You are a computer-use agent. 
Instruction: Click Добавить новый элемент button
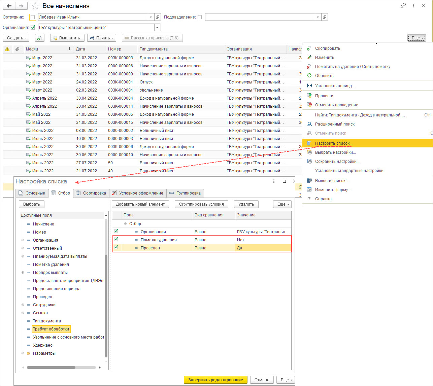(x=140, y=204)
